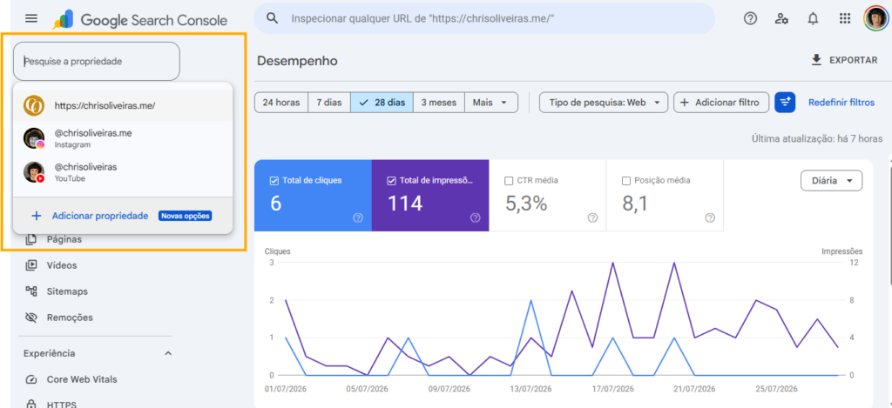892x408 pixels.
Task: Click the search magnifier icon
Action: tap(273, 19)
